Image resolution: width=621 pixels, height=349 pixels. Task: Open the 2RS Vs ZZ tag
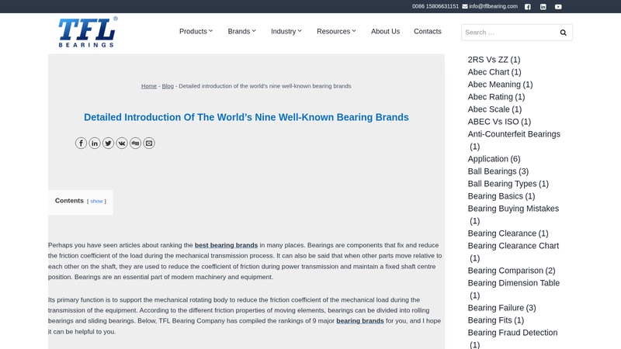click(494, 60)
